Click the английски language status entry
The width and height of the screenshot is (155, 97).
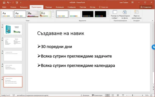point(32,95)
